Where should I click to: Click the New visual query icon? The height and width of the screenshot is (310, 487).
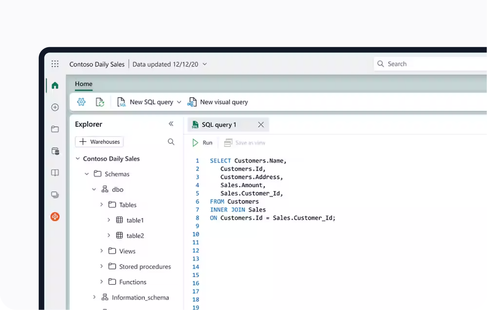pyautogui.click(x=192, y=102)
